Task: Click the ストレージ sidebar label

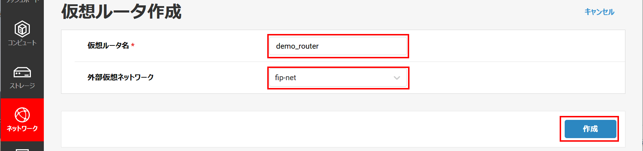Action: 22,86
